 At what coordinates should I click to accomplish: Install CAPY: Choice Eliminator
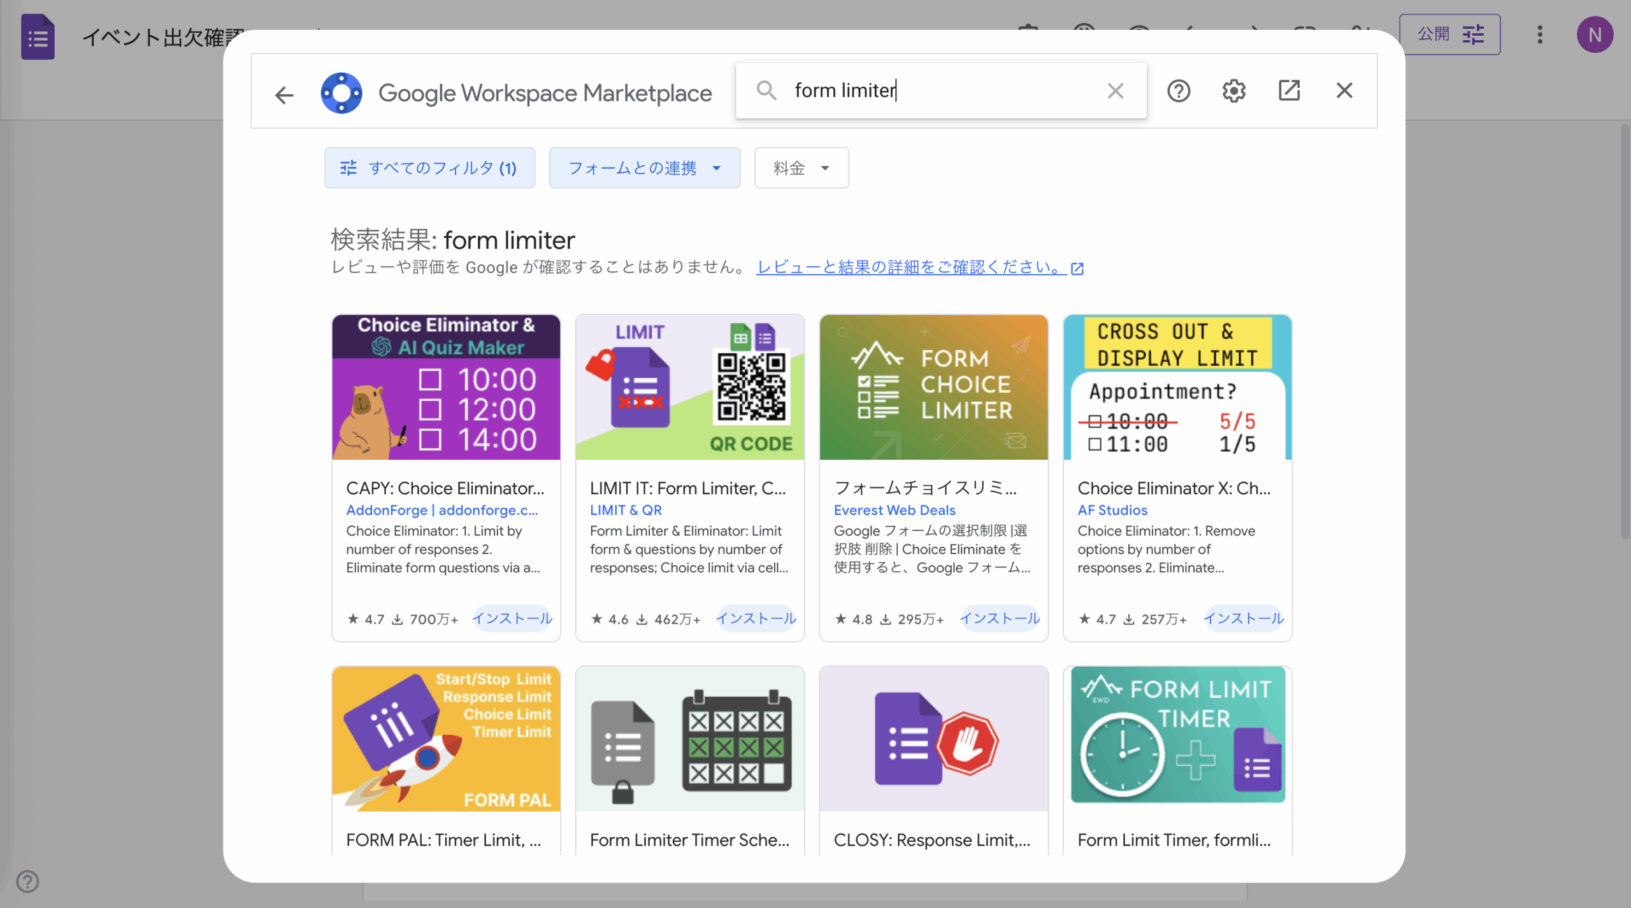(x=512, y=618)
